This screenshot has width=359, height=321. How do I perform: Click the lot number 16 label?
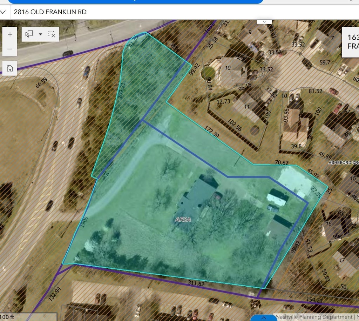(x=328, y=223)
